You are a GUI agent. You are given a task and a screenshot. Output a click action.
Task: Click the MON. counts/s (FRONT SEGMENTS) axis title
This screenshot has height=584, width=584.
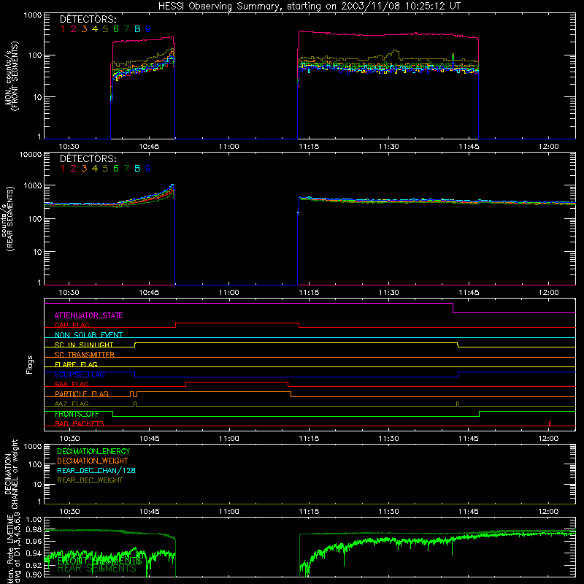click(x=11, y=77)
